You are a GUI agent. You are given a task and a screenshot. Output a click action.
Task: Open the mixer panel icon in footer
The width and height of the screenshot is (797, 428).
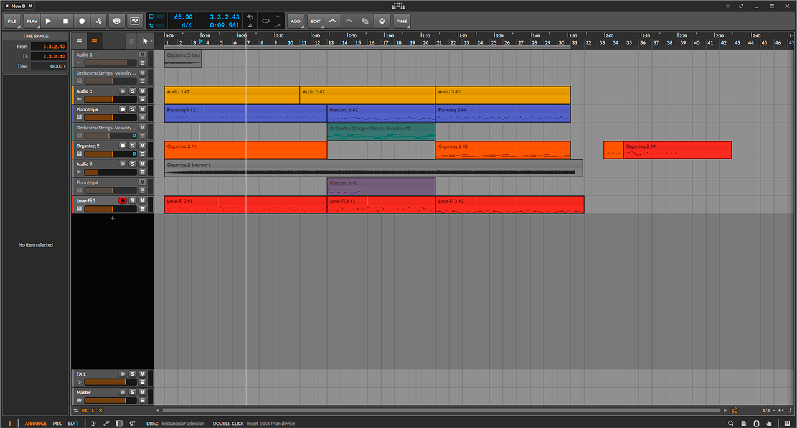(132, 423)
